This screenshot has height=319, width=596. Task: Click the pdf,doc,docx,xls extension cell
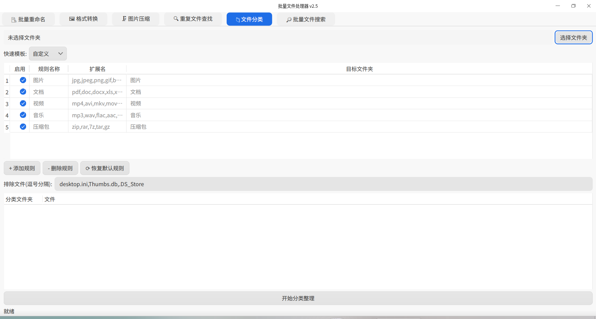(97, 92)
